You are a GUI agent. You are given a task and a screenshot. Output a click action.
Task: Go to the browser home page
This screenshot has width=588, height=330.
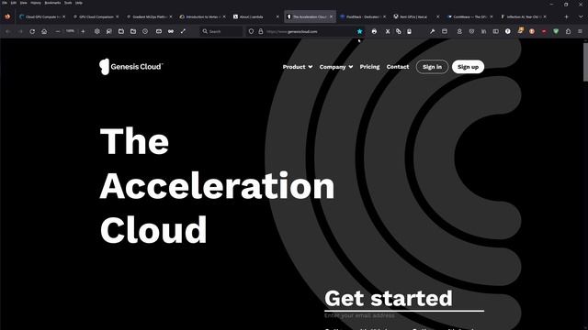click(44, 31)
